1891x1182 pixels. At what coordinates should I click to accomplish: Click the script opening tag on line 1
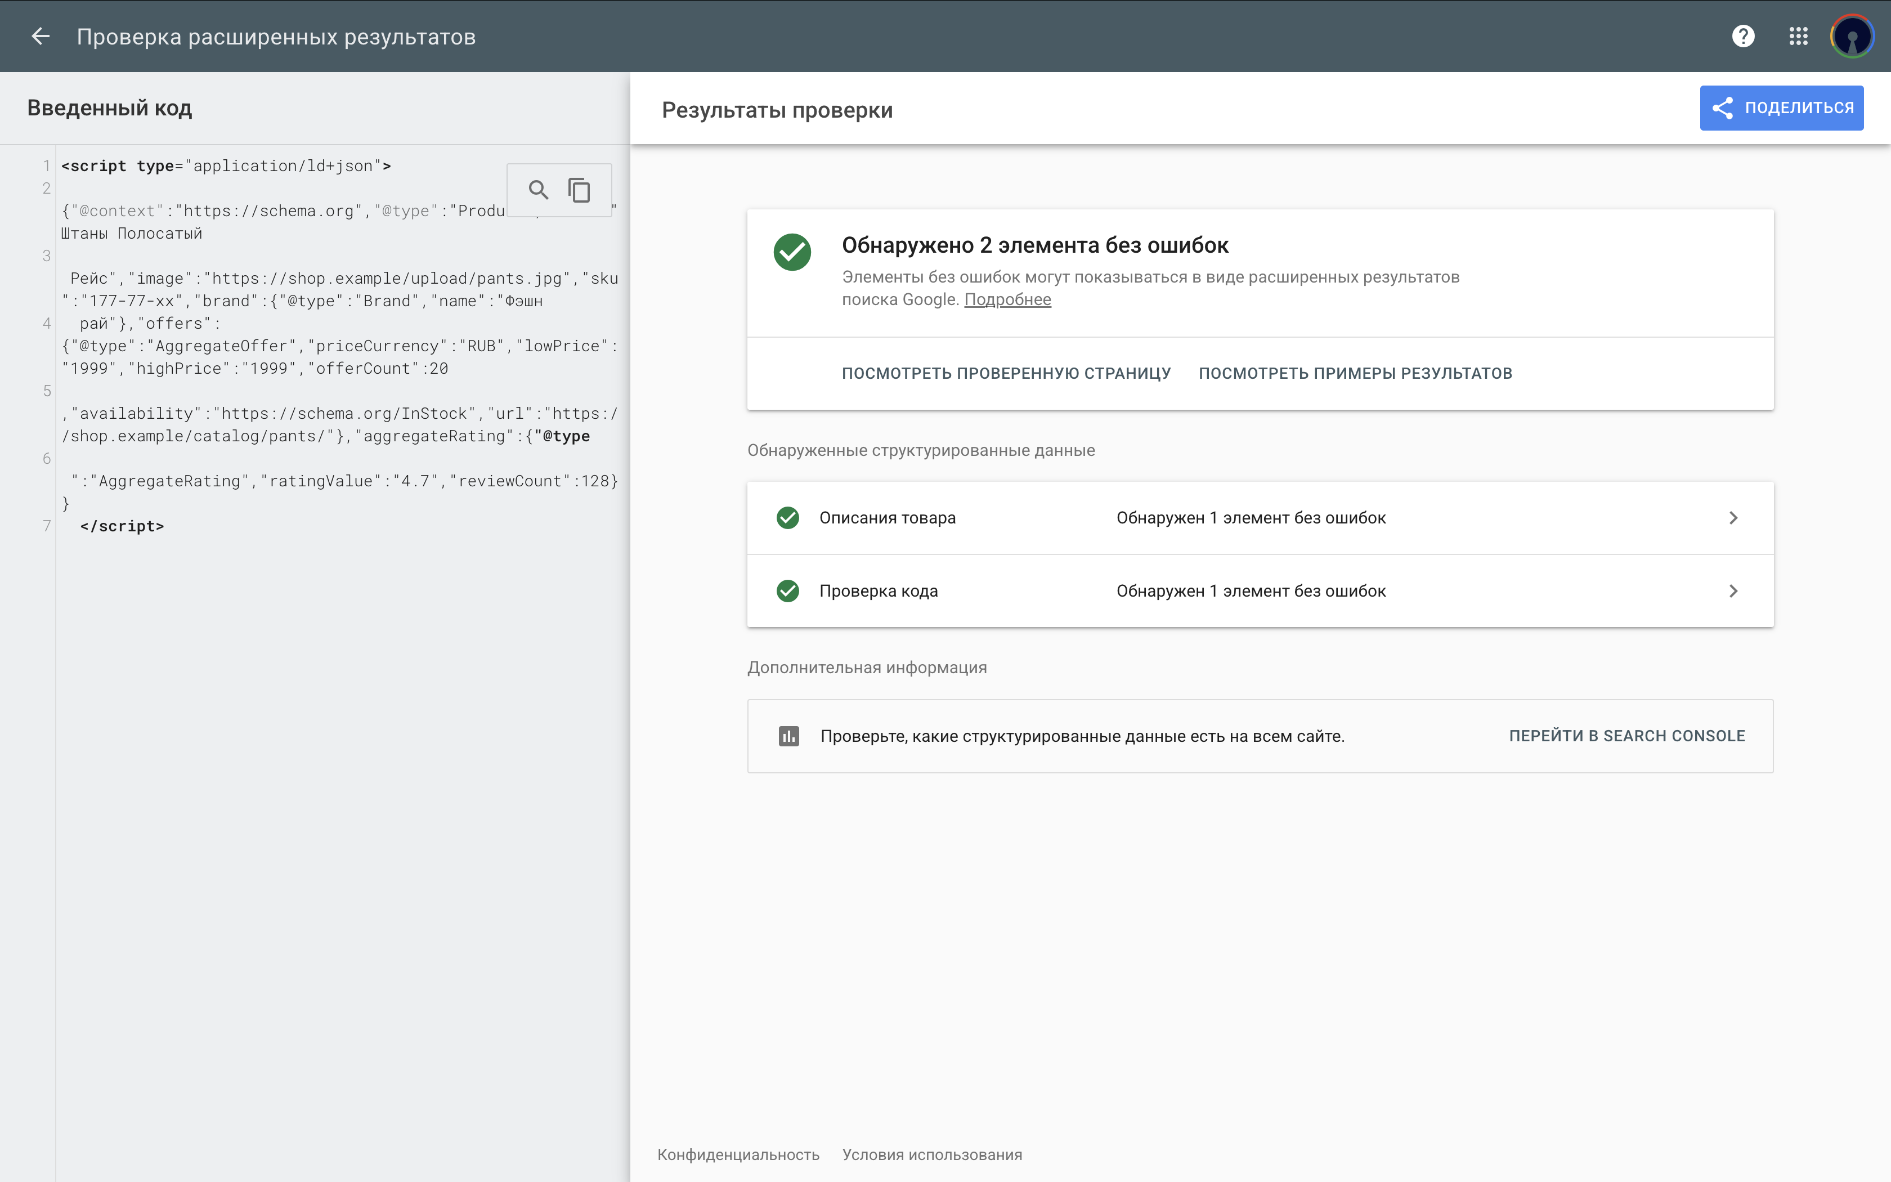(226, 165)
